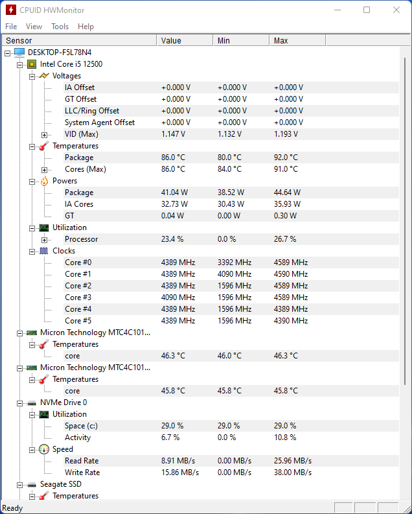Select the Read Rate row
The width and height of the screenshot is (412, 514).
231,461
